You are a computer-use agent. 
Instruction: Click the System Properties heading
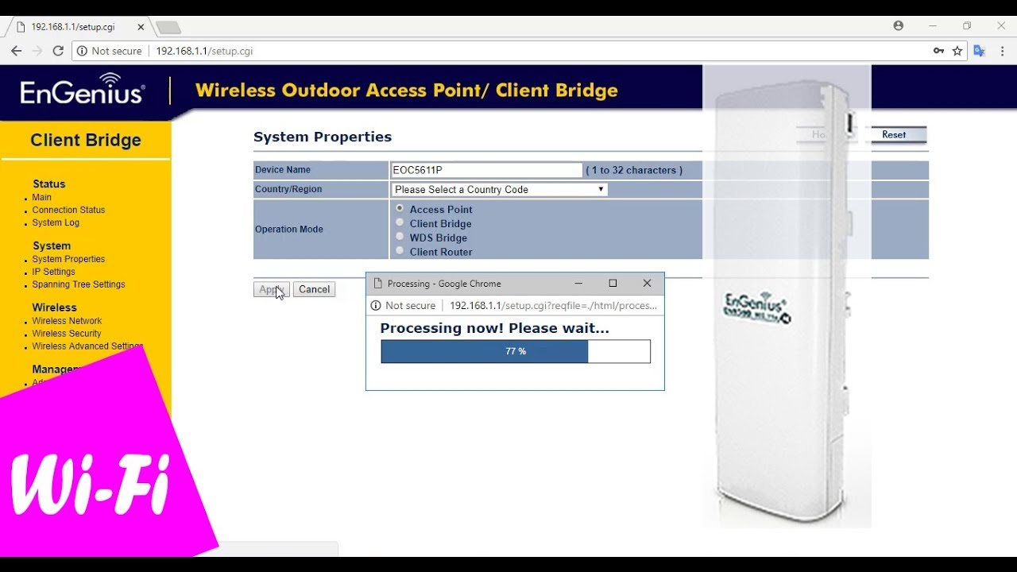point(323,137)
